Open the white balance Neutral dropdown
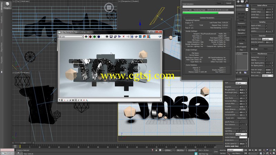This screenshot has width=276, height=155. point(241,134)
